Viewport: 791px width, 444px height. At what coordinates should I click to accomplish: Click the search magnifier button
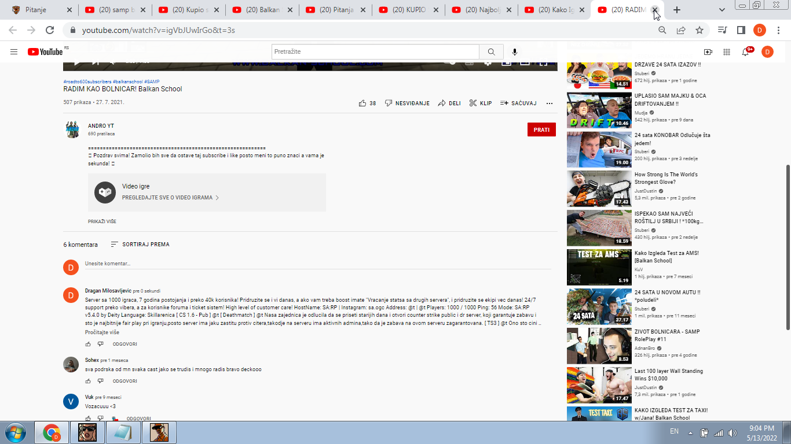(491, 52)
